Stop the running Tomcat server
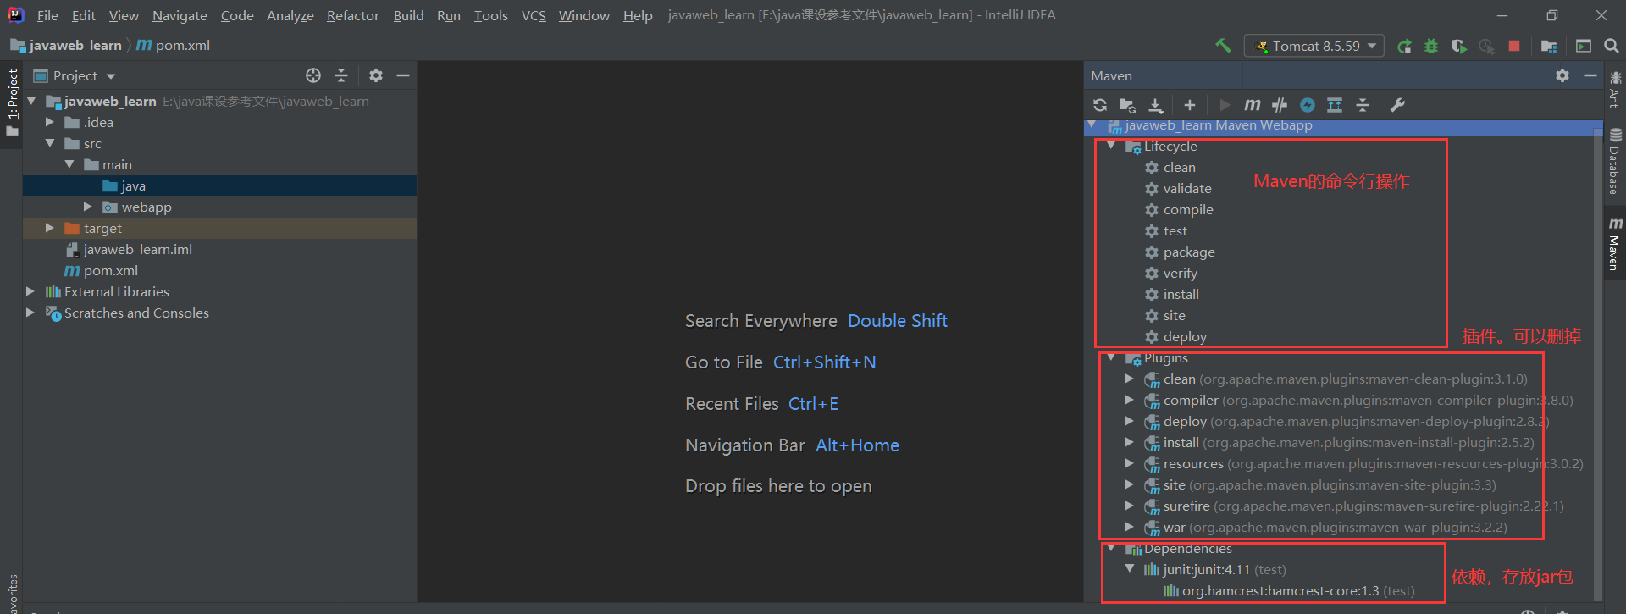The height and width of the screenshot is (614, 1626). click(x=1514, y=47)
